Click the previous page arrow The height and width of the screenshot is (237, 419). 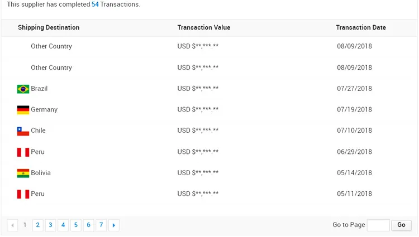(x=12, y=225)
